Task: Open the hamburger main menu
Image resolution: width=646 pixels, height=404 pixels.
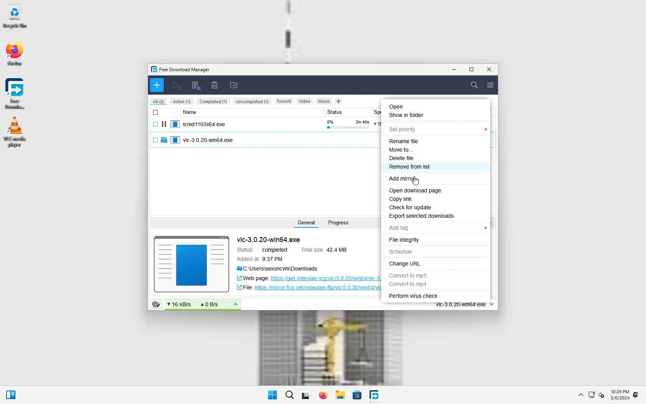Action: tap(490, 85)
